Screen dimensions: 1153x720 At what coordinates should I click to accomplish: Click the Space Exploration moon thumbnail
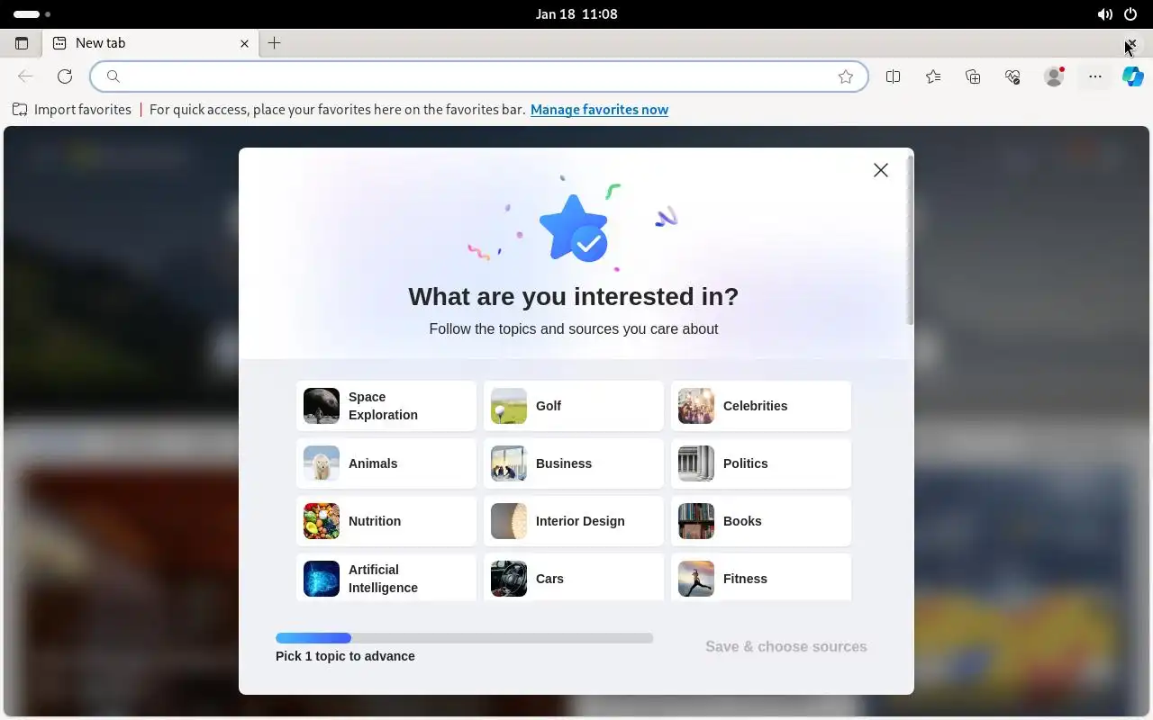pos(322,406)
